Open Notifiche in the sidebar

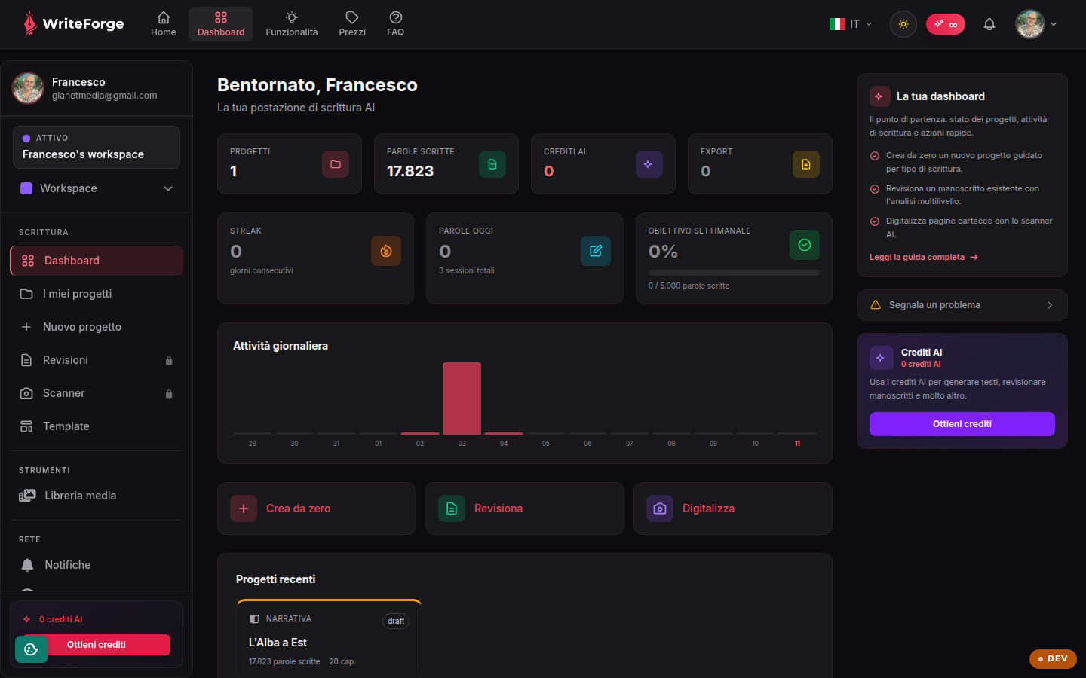click(x=97, y=565)
